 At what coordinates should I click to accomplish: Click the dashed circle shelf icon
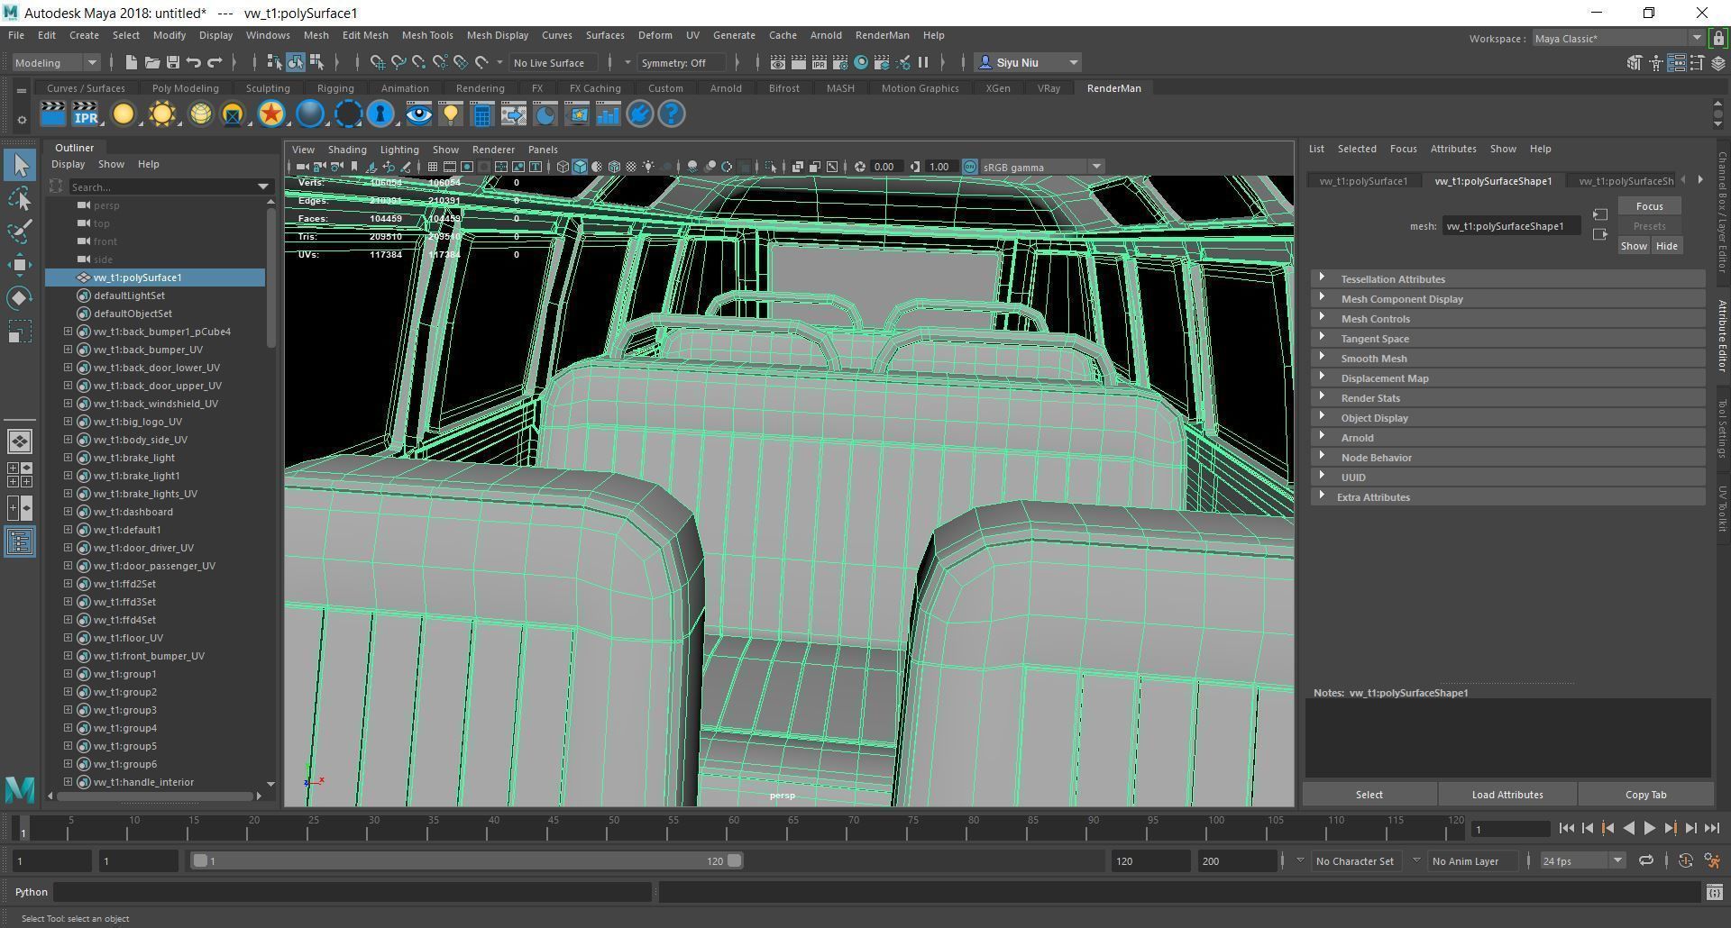click(x=348, y=114)
